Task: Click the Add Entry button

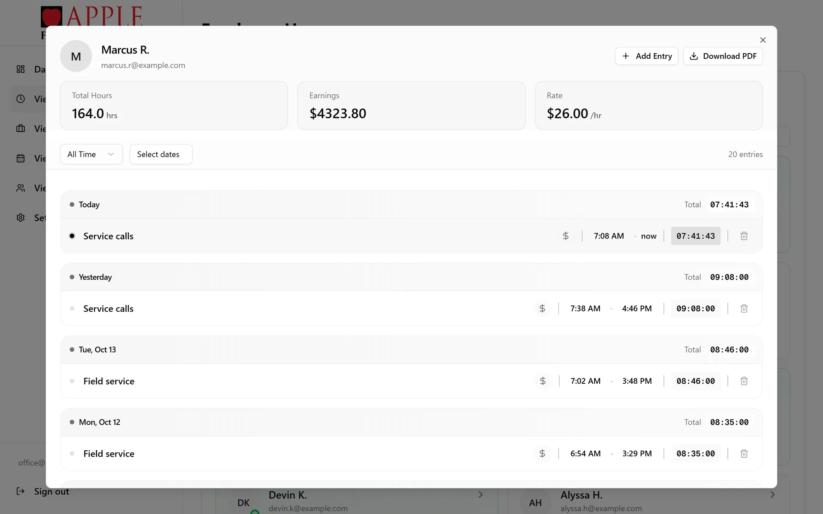Action: (646, 56)
